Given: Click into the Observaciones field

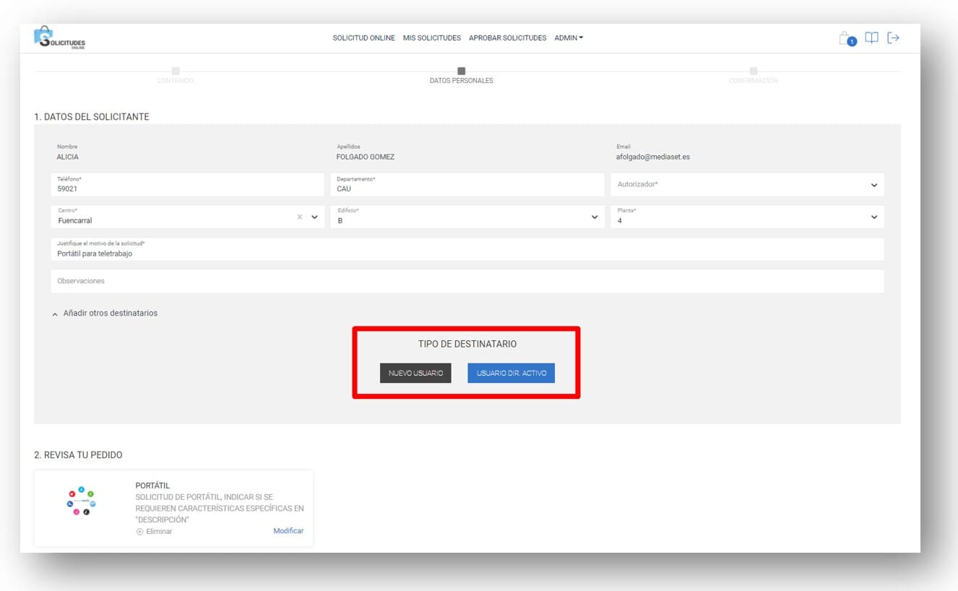Looking at the screenshot, I should (x=467, y=281).
